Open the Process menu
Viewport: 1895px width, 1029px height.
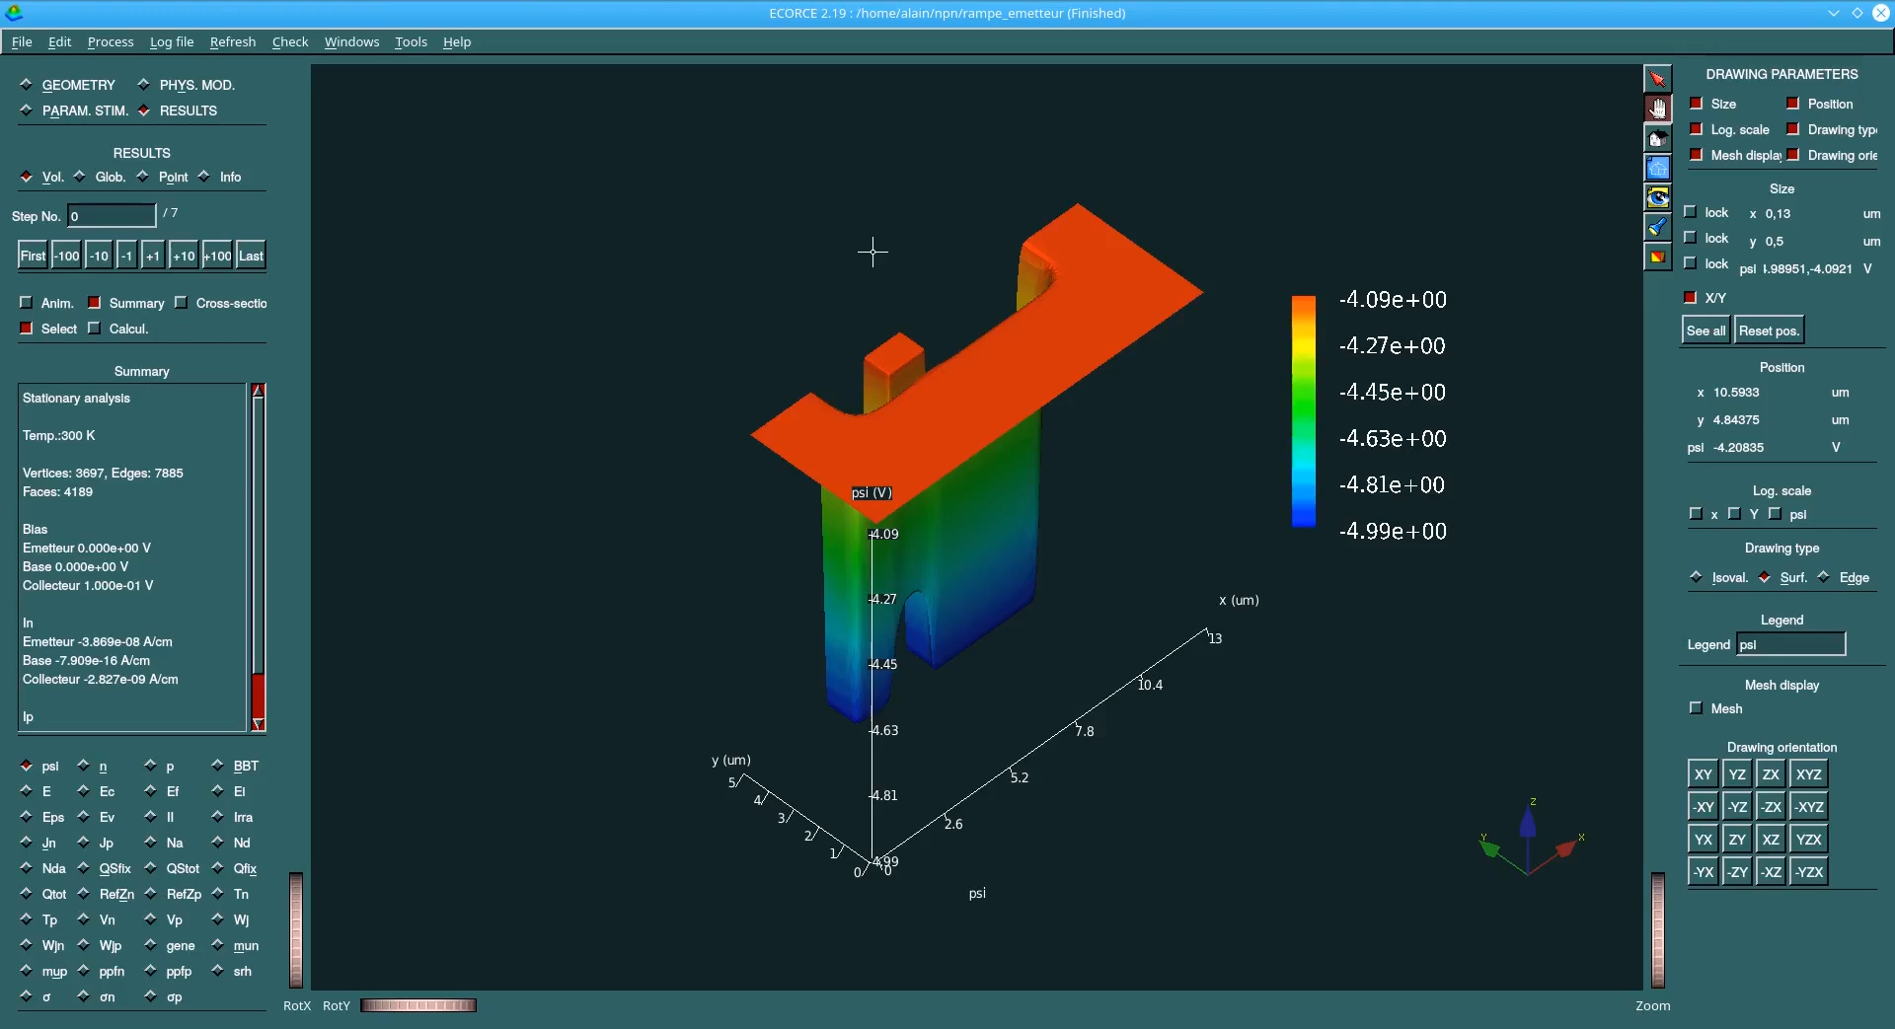click(x=111, y=41)
